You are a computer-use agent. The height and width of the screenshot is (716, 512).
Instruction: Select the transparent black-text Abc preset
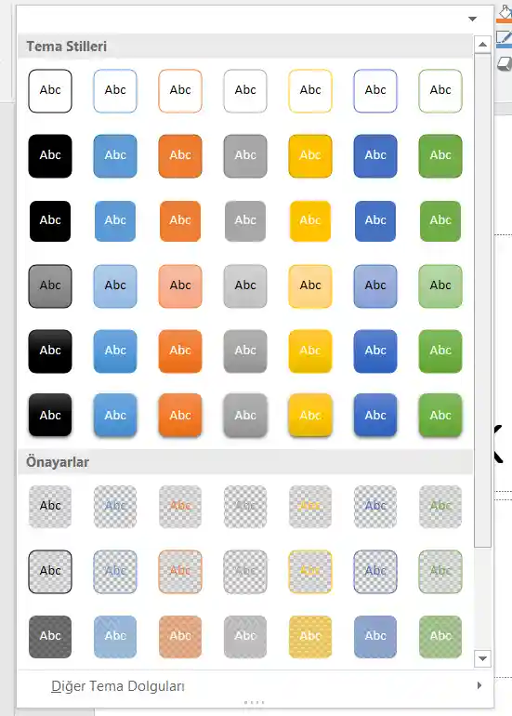50,507
